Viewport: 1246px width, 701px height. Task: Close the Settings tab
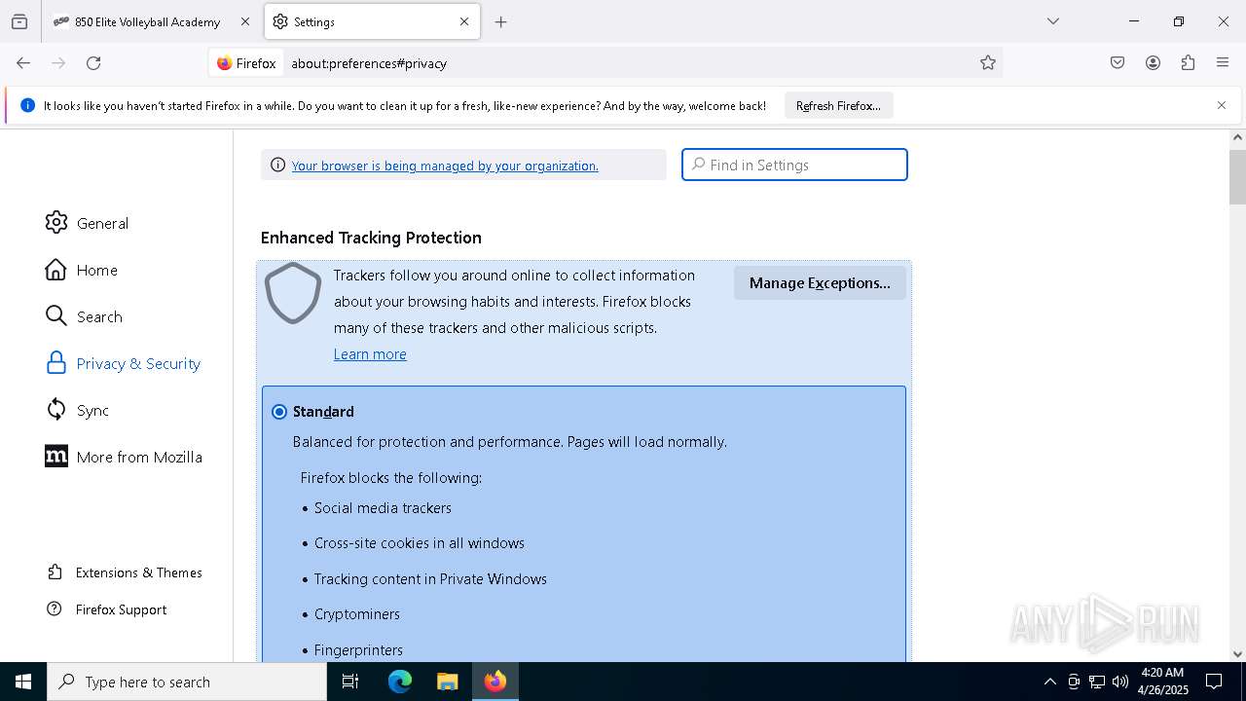click(x=464, y=21)
